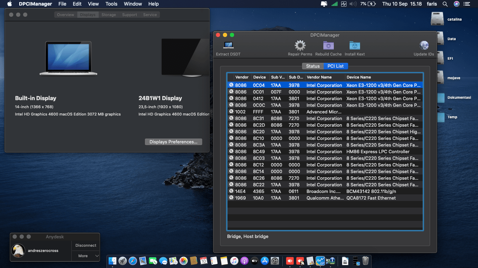478x268 pixels.
Task: Open Messages from the Dock
Action: click(163, 261)
